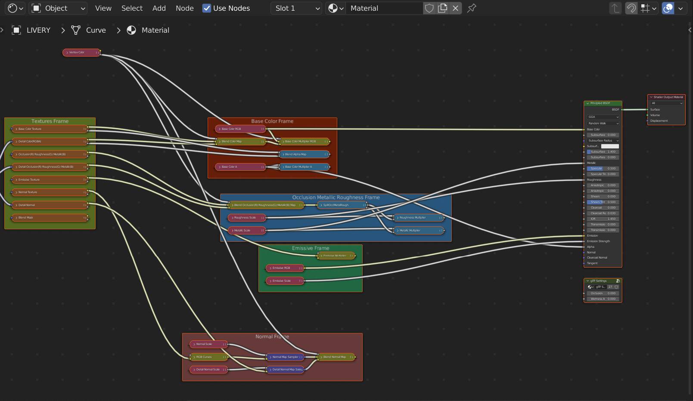
Task: Toggle the pin node tree icon
Action: click(472, 8)
